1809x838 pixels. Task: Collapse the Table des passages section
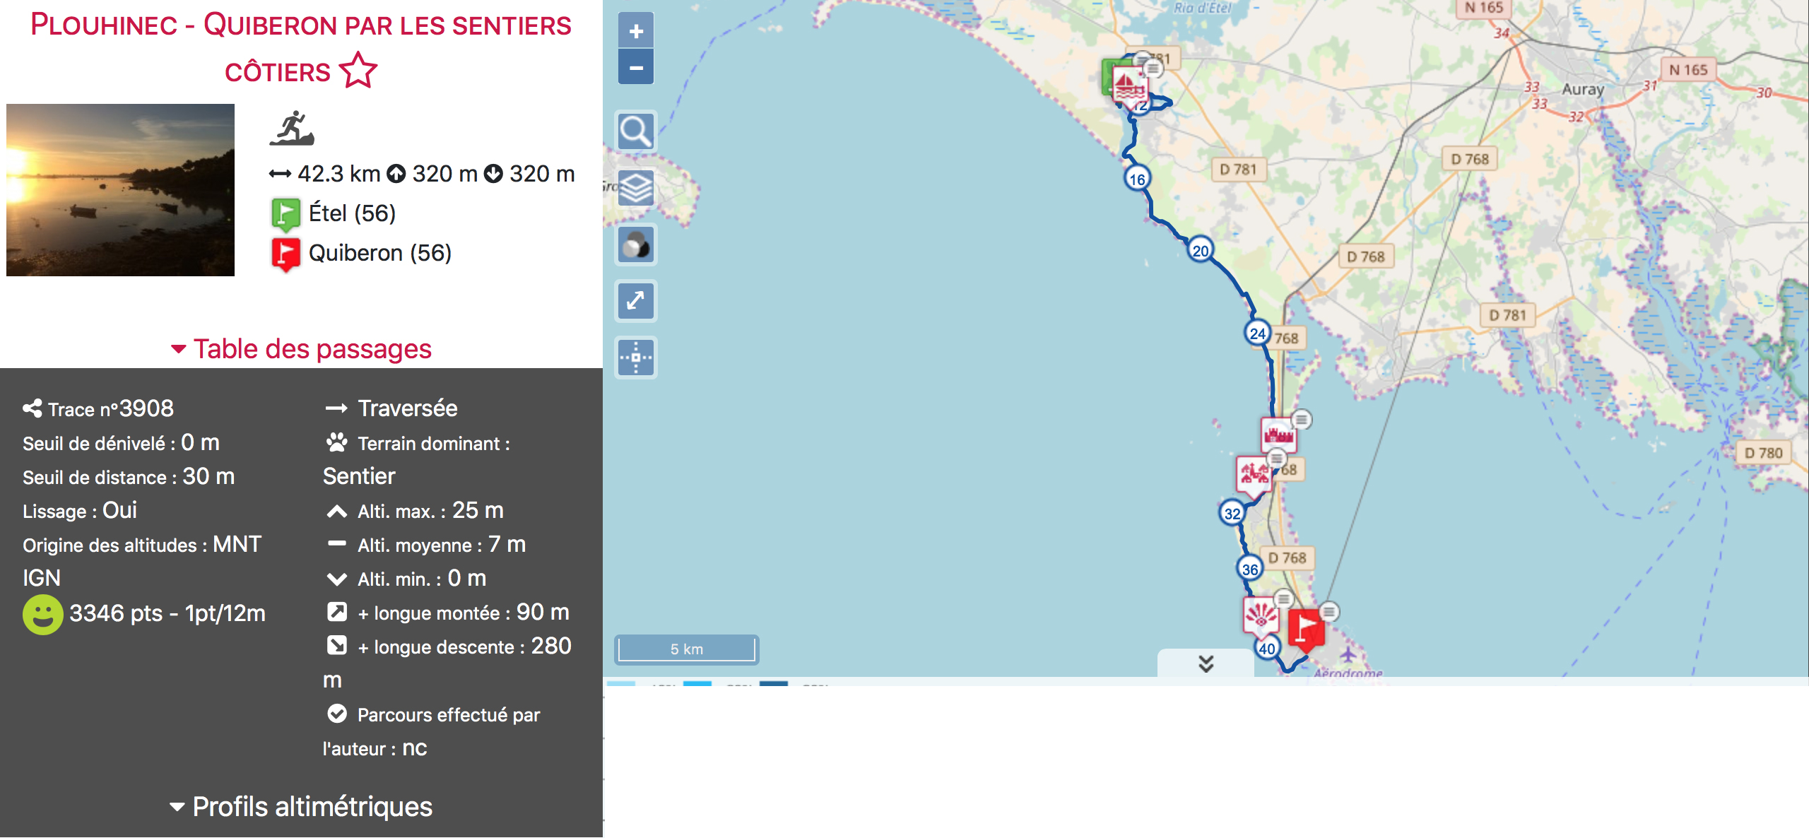[301, 349]
